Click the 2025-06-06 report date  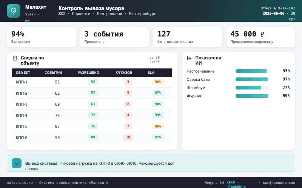[x=273, y=14]
